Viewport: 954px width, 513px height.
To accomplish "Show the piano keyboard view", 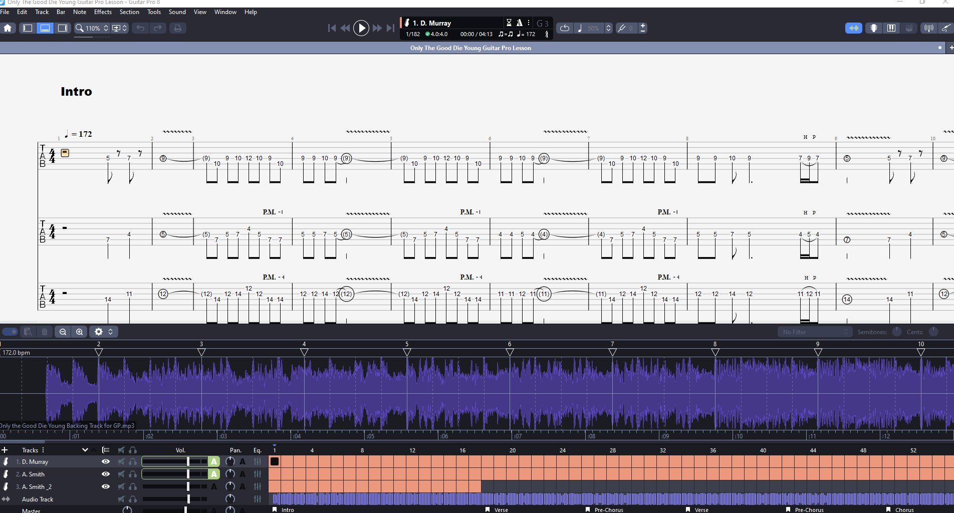I will tap(891, 28).
